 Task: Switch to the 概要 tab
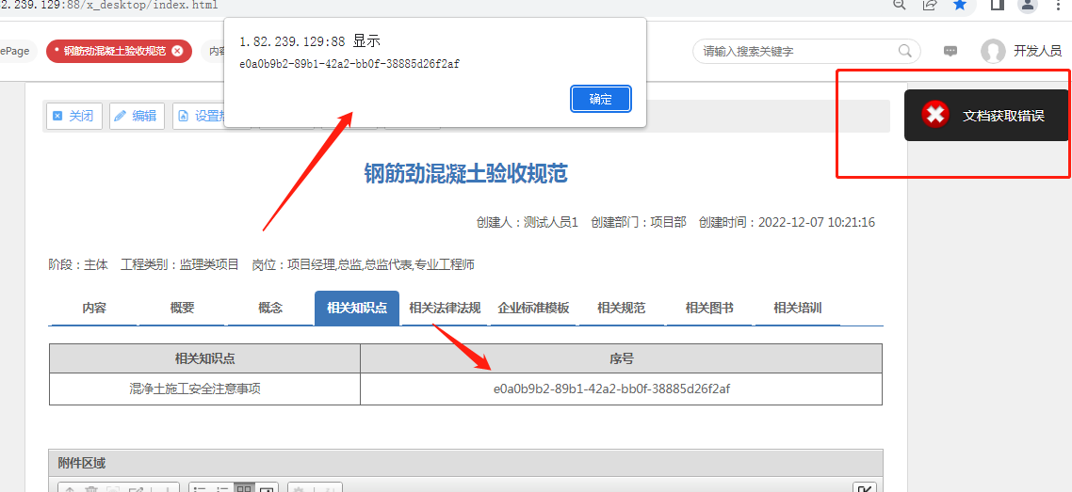pos(182,308)
